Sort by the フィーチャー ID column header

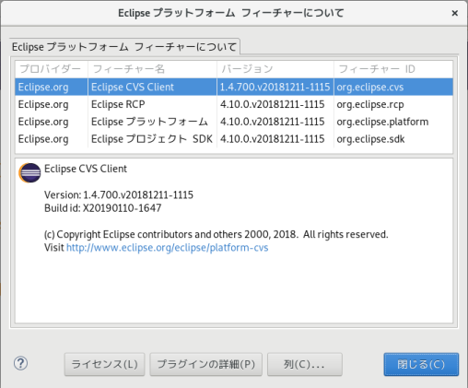pyautogui.click(x=393, y=69)
